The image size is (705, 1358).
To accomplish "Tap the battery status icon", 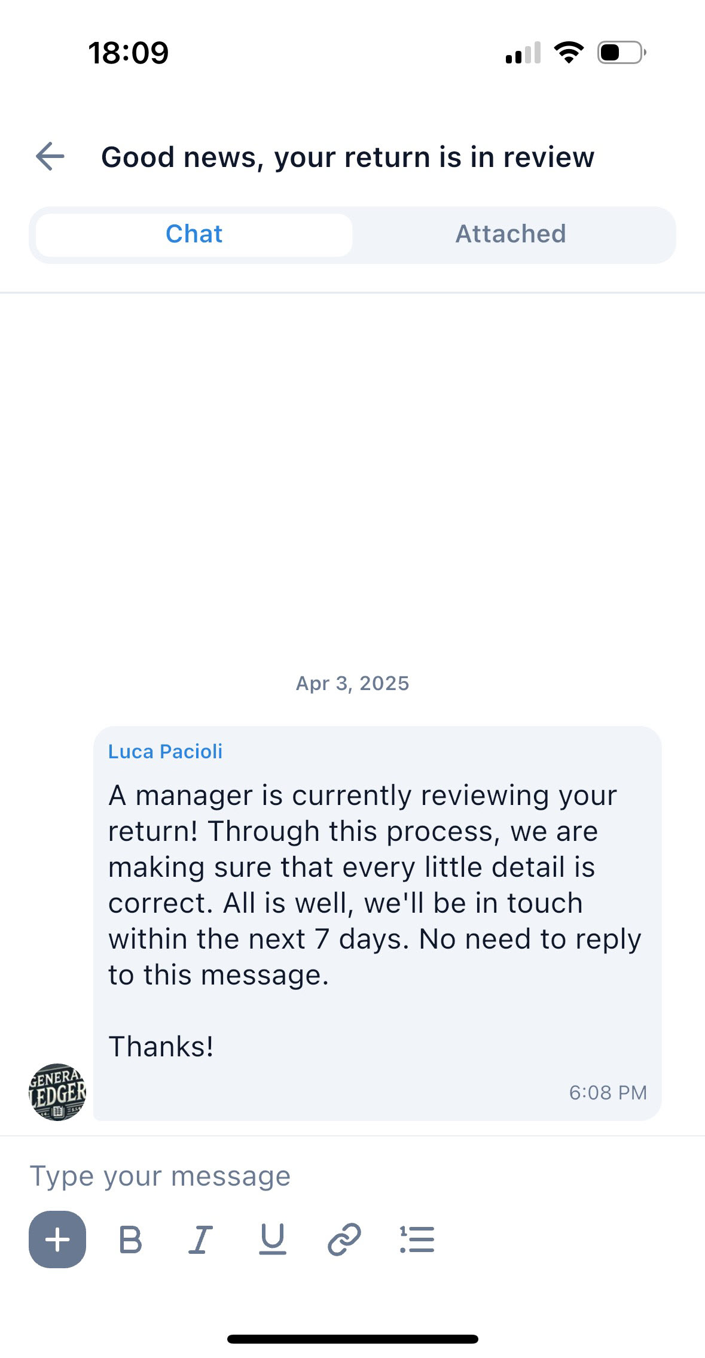I will (x=621, y=53).
